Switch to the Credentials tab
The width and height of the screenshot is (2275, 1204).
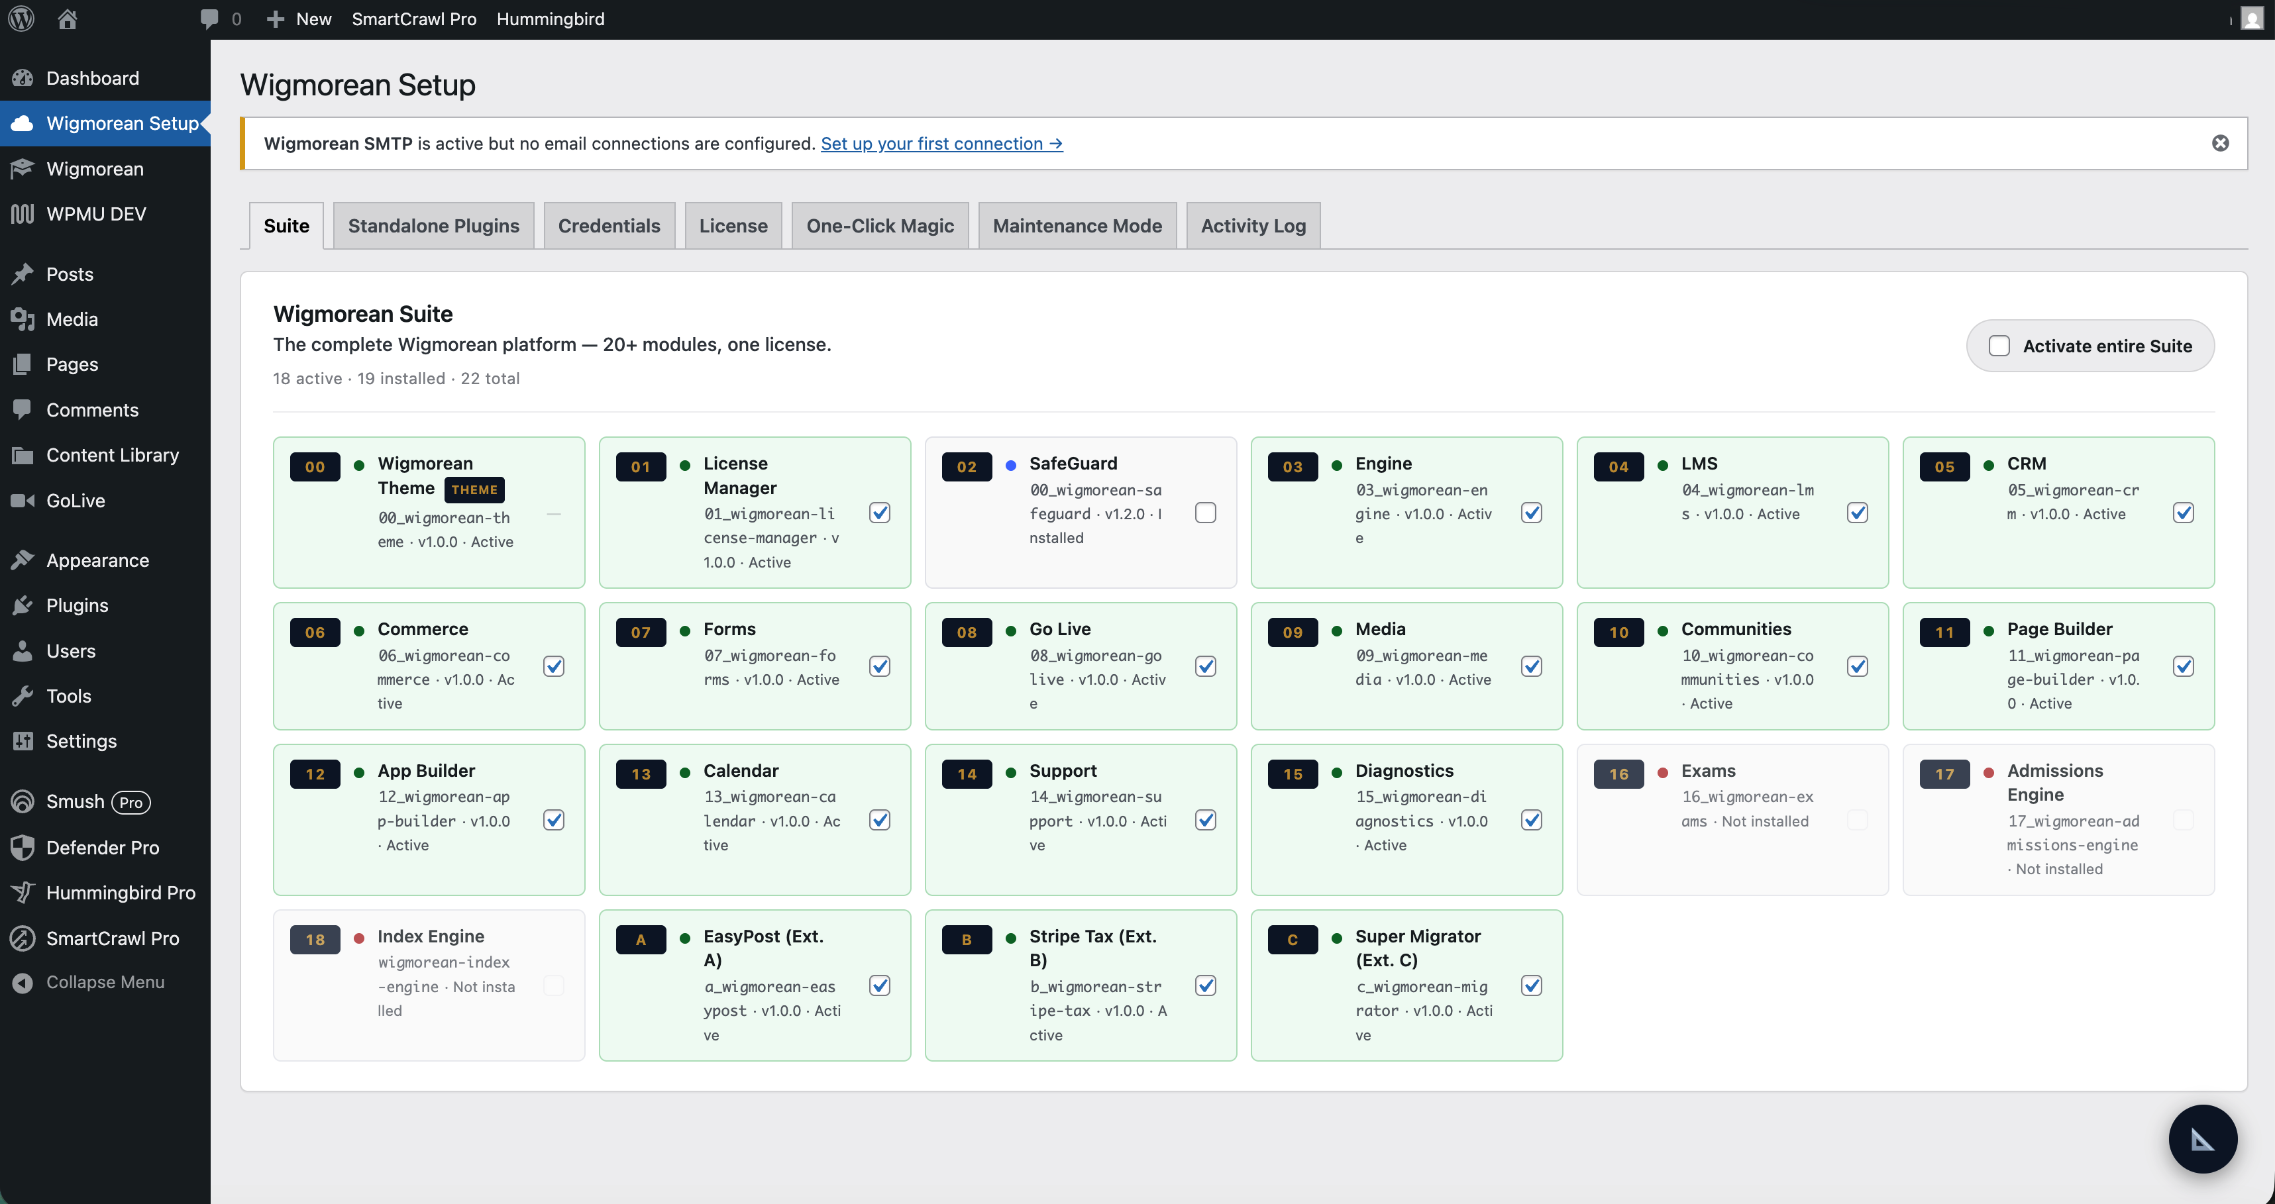pos(608,226)
